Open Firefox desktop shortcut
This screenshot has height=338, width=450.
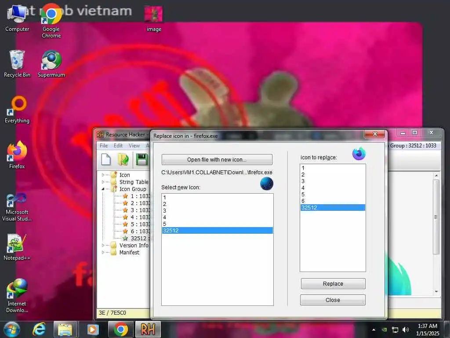pyautogui.click(x=17, y=155)
